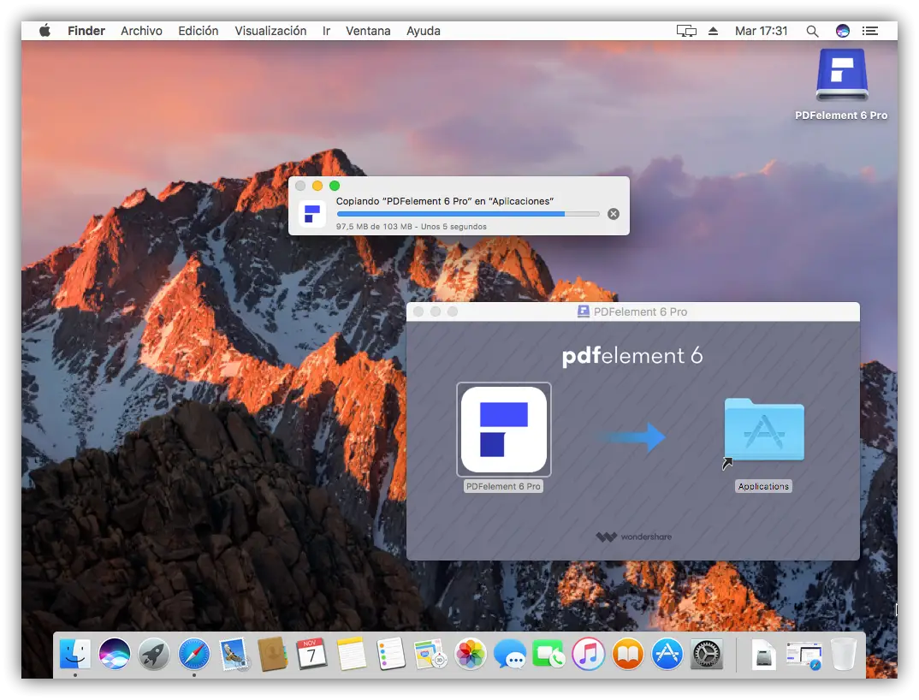The height and width of the screenshot is (700, 919).
Task: Open App Store from the Dock
Action: pos(667,654)
